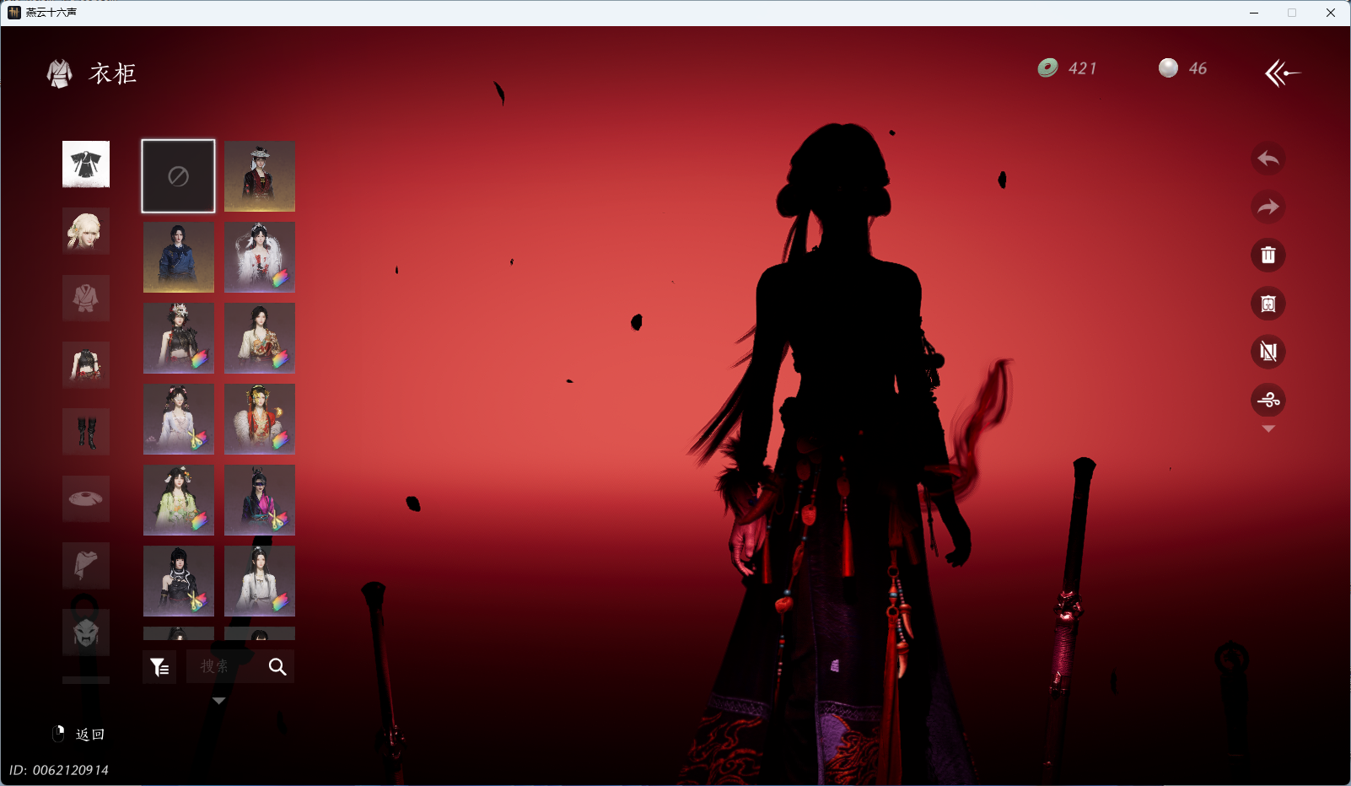The width and height of the screenshot is (1351, 786).
Task: Click the redo arrow icon
Action: (1268, 207)
